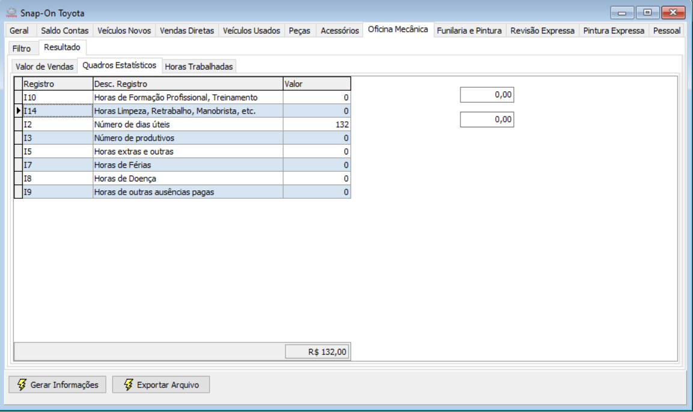The height and width of the screenshot is (412, 693).
Task: Click 'Horas Limpeza, Retrabalho, Manobrista, etc.' cell
Action: tap(188, 111)
